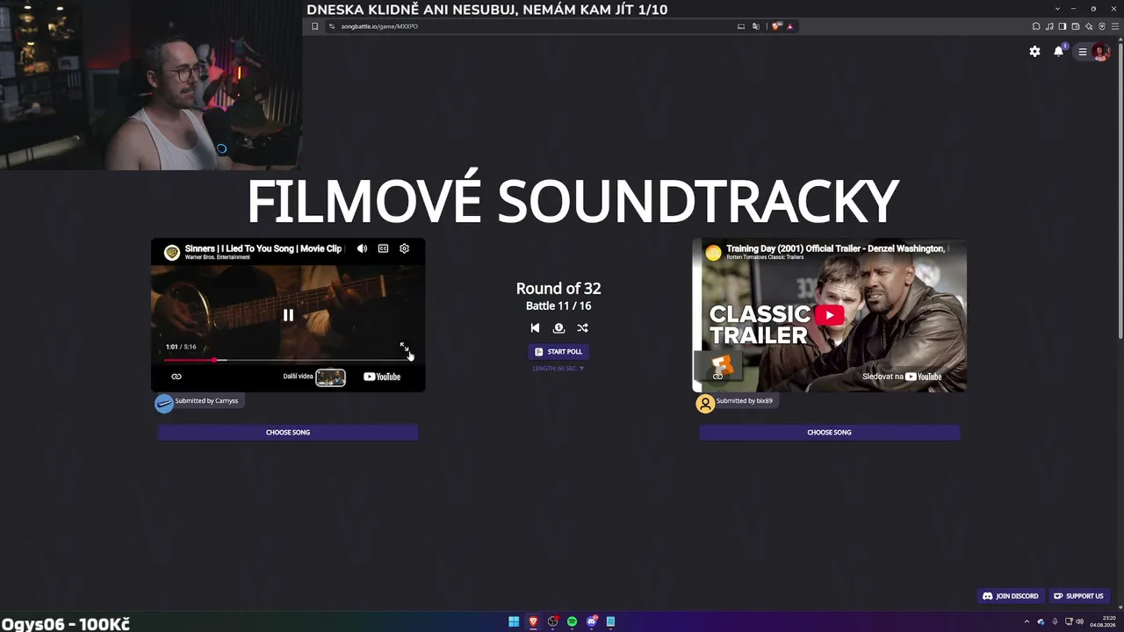Choose the Training Day song on the right

[830, 432]
